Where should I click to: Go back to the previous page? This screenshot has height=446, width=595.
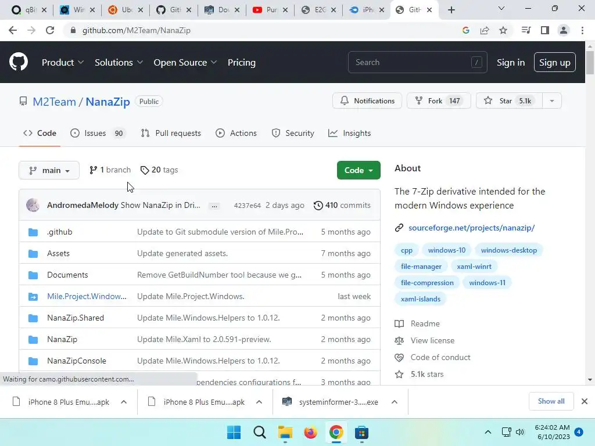click(x=13, y=30)
